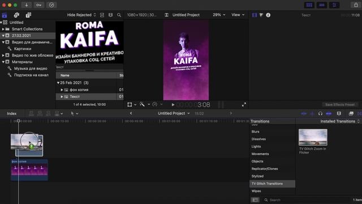362x204 pixels.
Task: Open the 29% viewer zoom dropdown
Action: (219, 15)
